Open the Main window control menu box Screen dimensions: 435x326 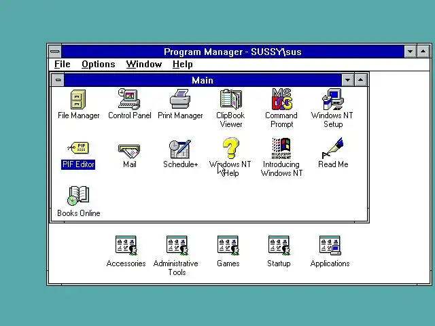coord(58,80)
